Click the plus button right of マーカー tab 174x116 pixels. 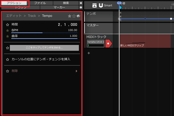coord(81,7)
